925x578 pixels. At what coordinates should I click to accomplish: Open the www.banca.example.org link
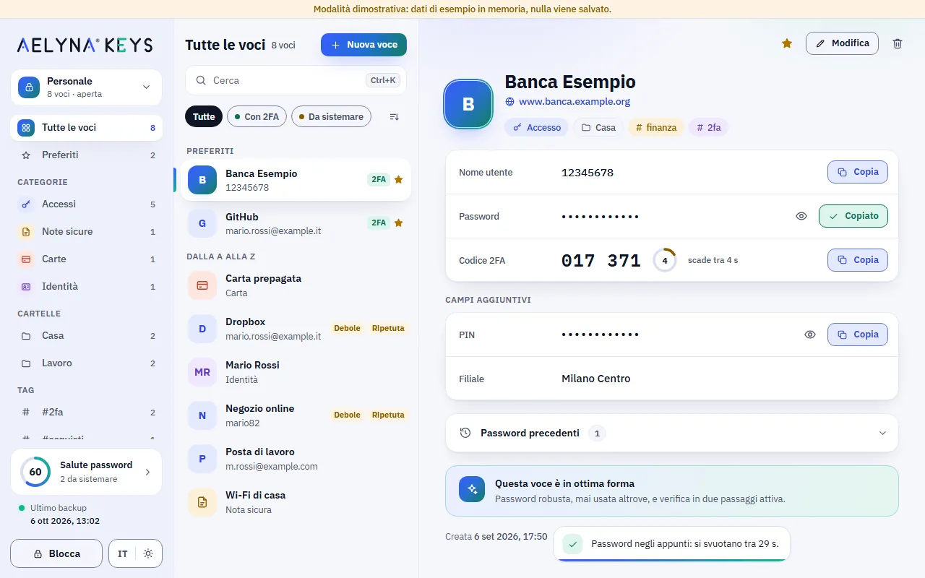575,102
